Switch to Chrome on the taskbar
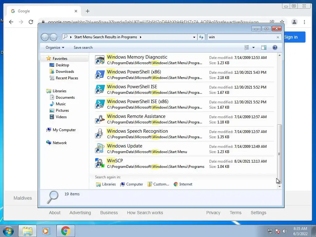This screenshot has height=237, width=316. (x=66, y=231)
